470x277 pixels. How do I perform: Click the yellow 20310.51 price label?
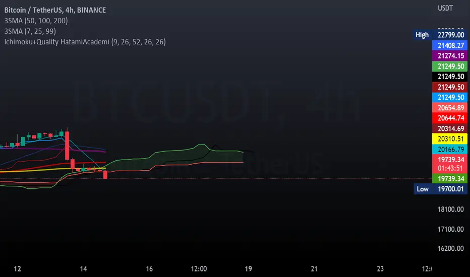click(x=450, y=139)
